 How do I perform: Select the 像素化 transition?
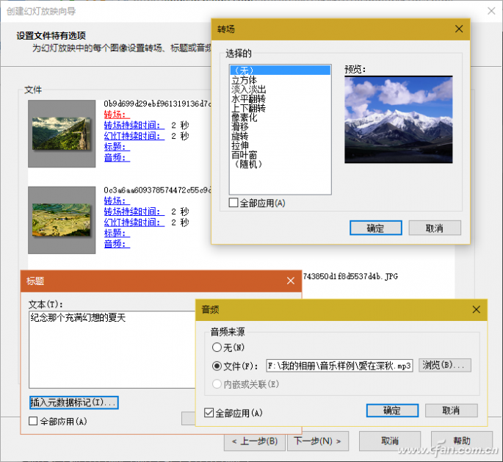coord(244,117)
